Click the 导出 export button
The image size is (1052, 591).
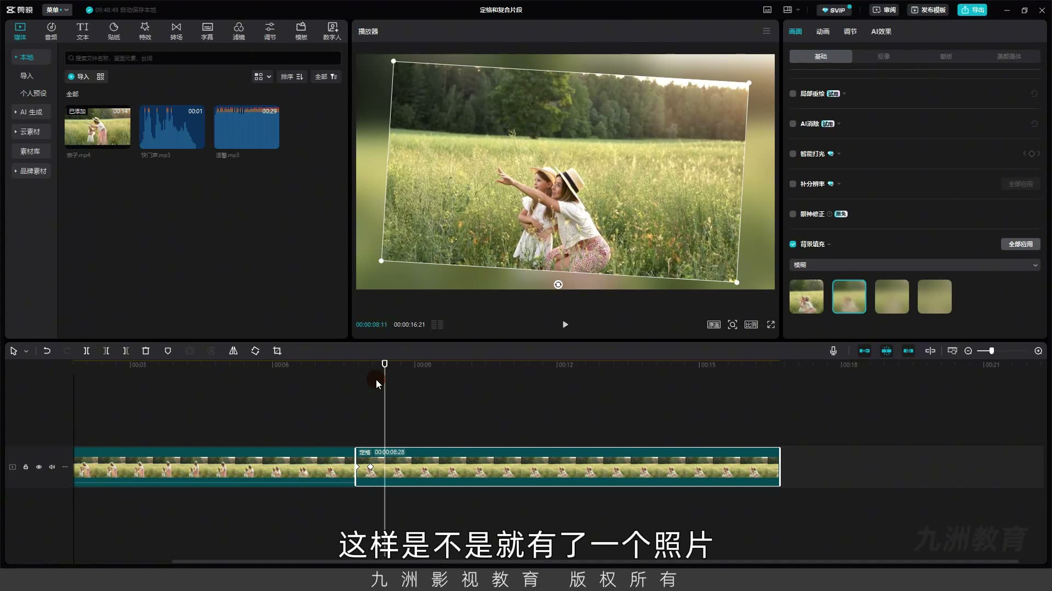pos(973,10)
